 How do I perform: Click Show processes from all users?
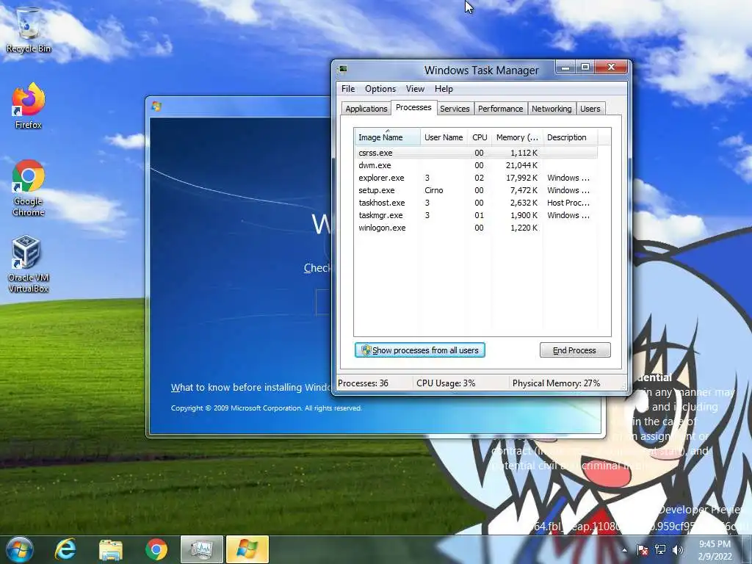coord(419,350)
